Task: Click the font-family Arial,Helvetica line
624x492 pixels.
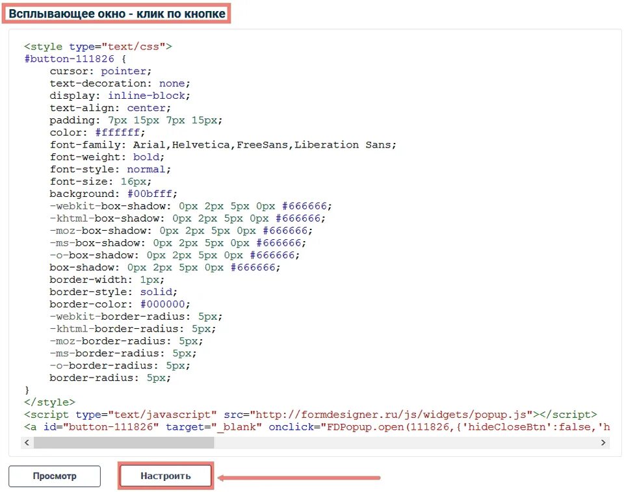Action: (223, 145)
